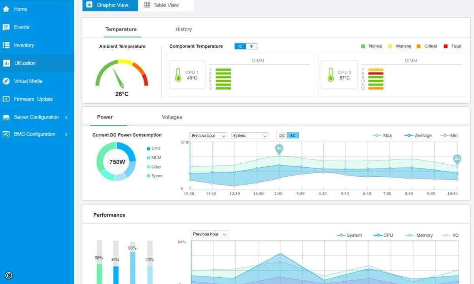Screen dimensions: 474x284
Task: Click the red DIMM 8 bar
Action: point(376,73)
